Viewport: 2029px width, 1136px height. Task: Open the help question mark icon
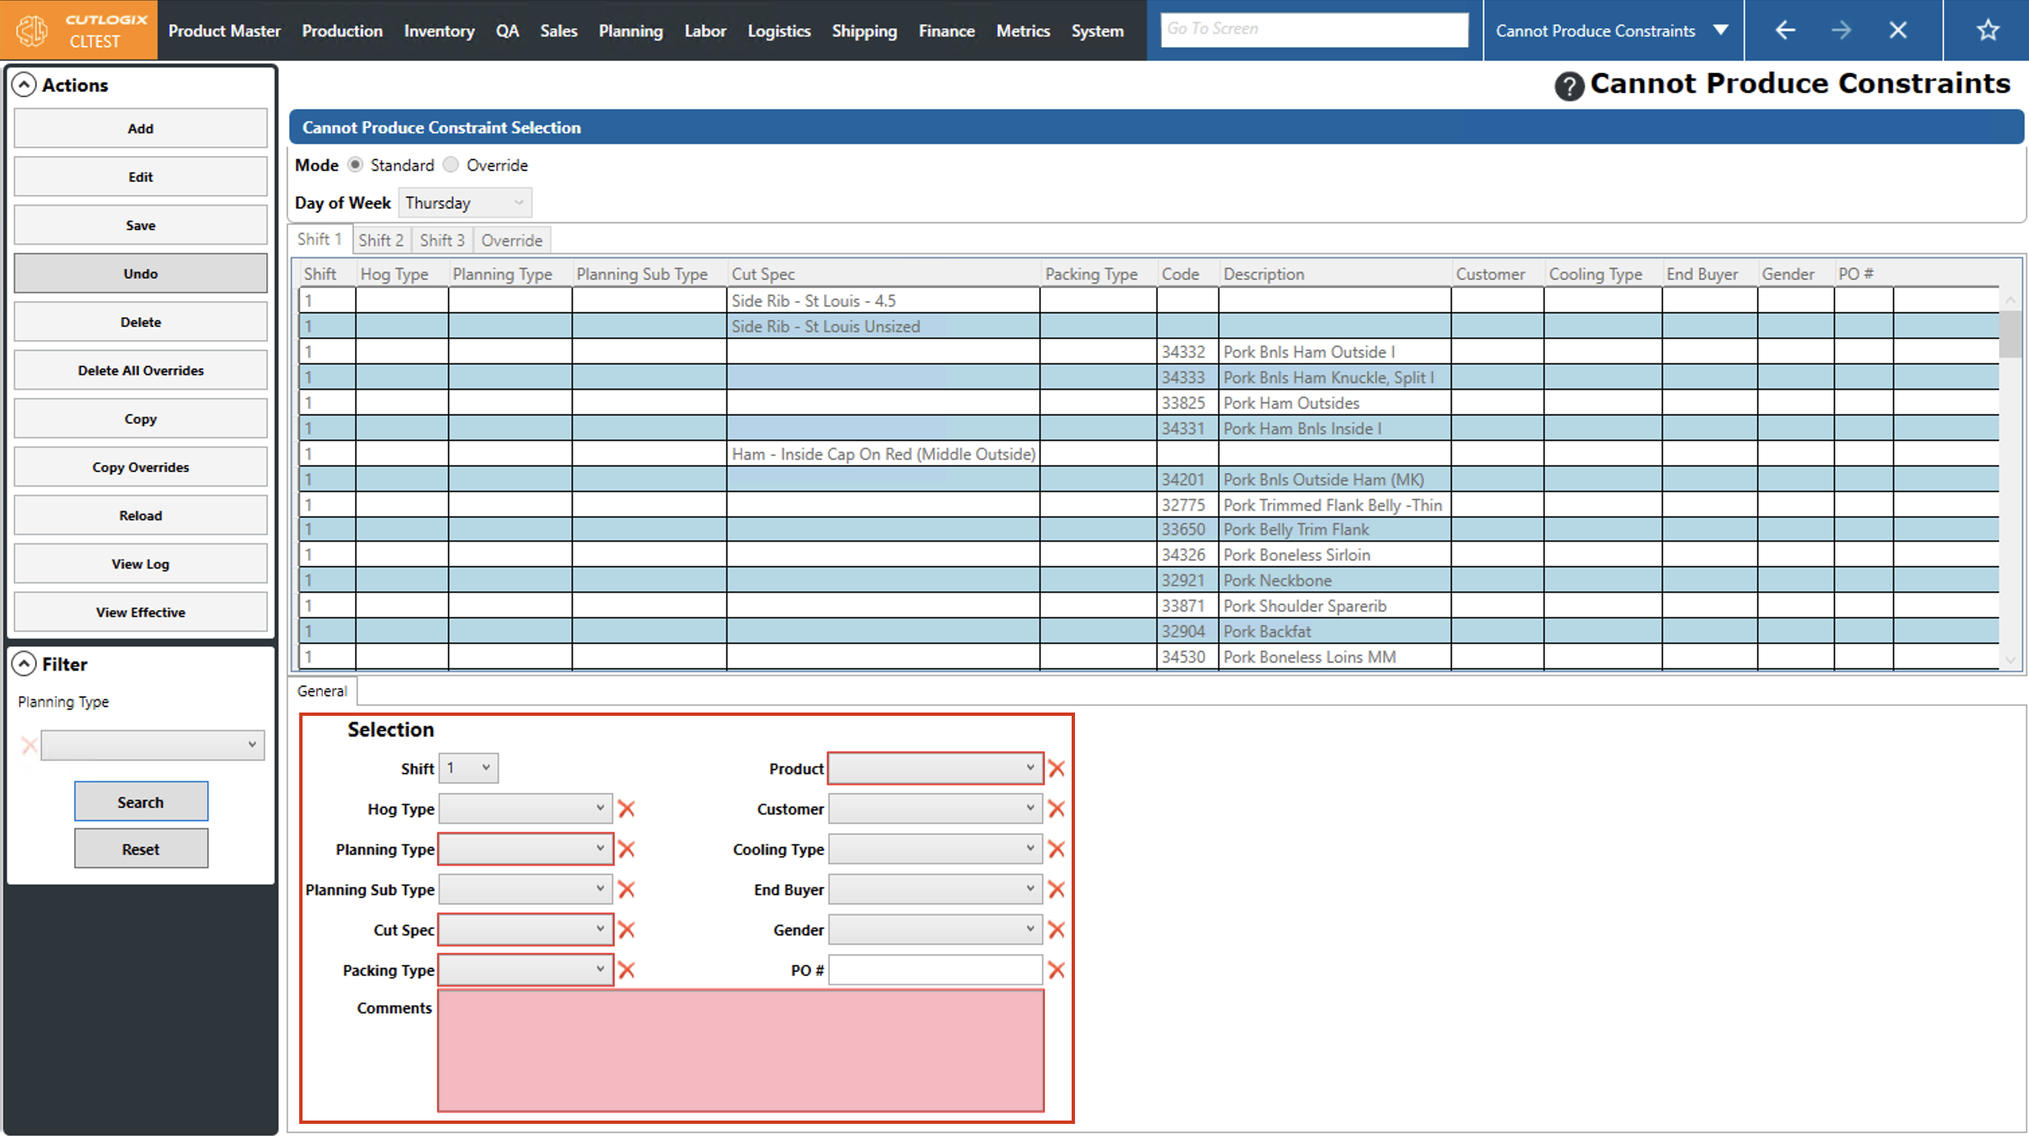(x=1568, y=86)
